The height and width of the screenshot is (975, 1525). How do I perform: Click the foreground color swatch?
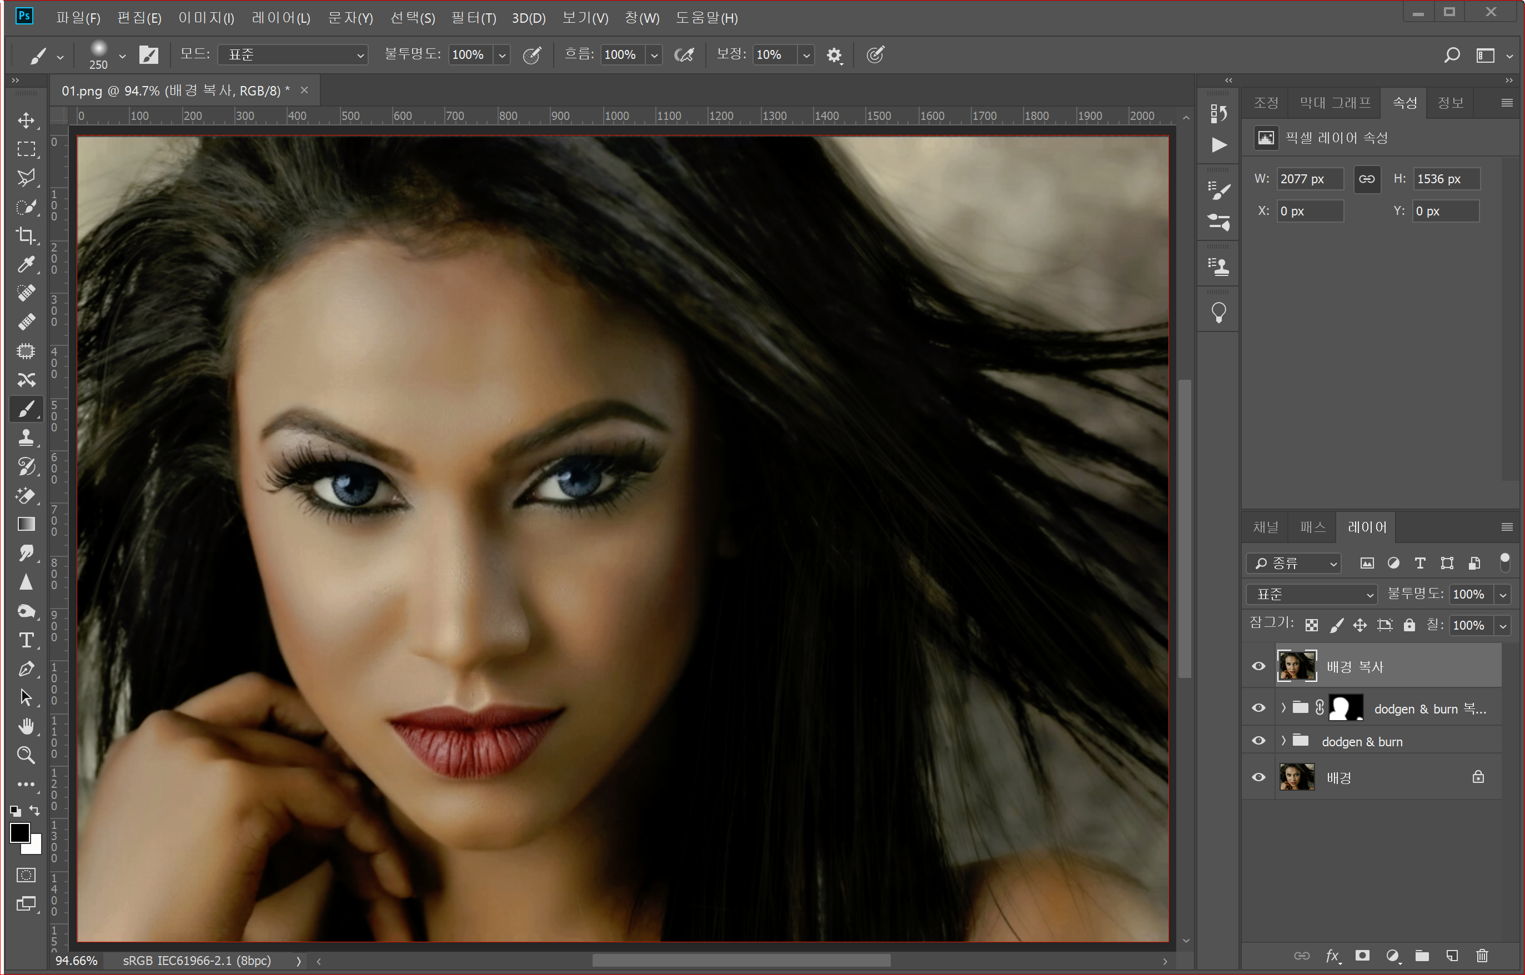coord(19,832)
